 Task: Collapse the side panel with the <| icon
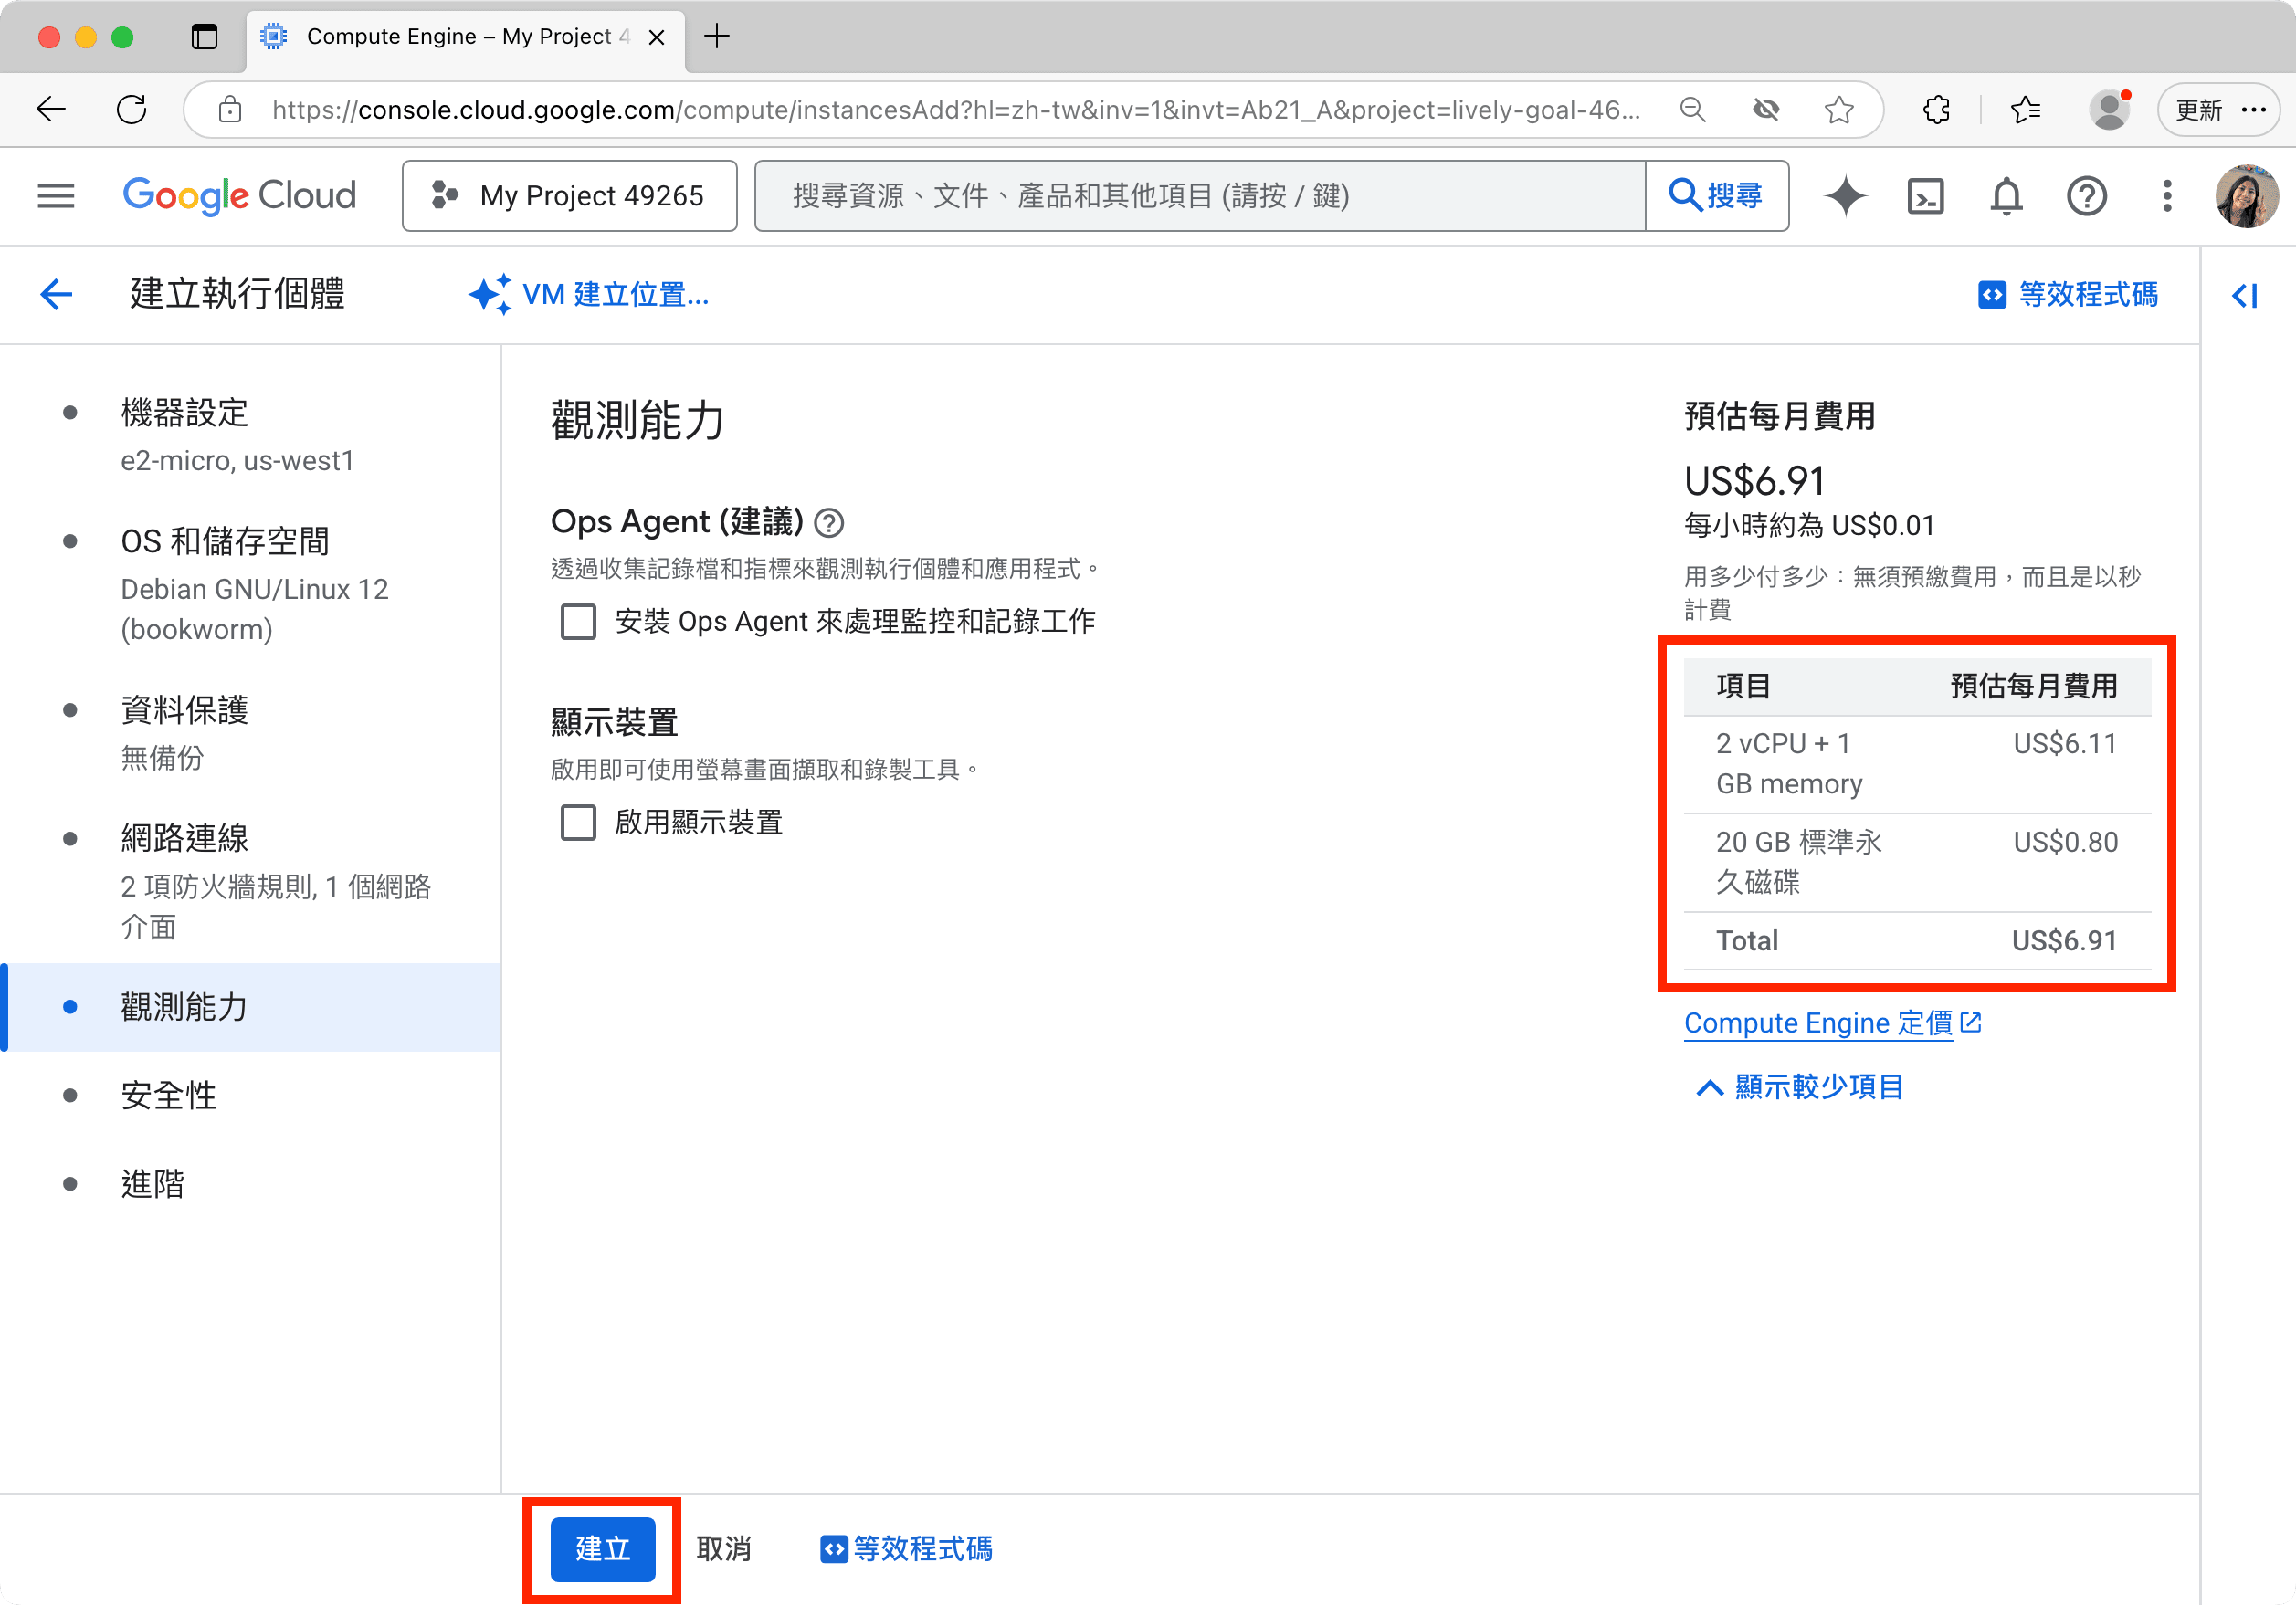[x=2245, y=295]
